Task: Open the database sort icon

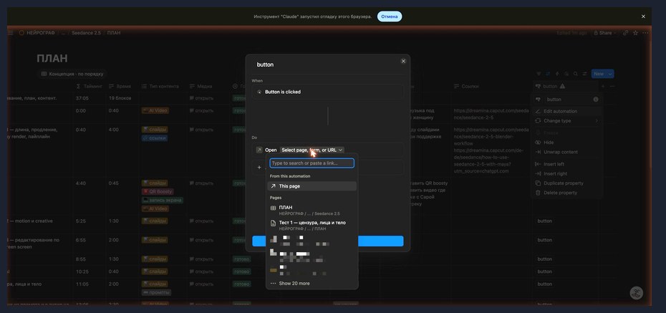Action: click(548, 74)
